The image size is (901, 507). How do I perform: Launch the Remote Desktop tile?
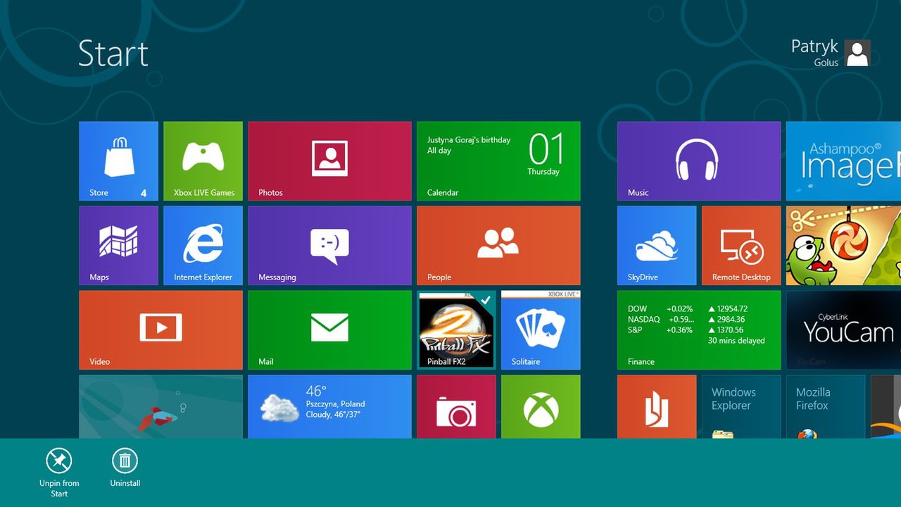point(741,246)
